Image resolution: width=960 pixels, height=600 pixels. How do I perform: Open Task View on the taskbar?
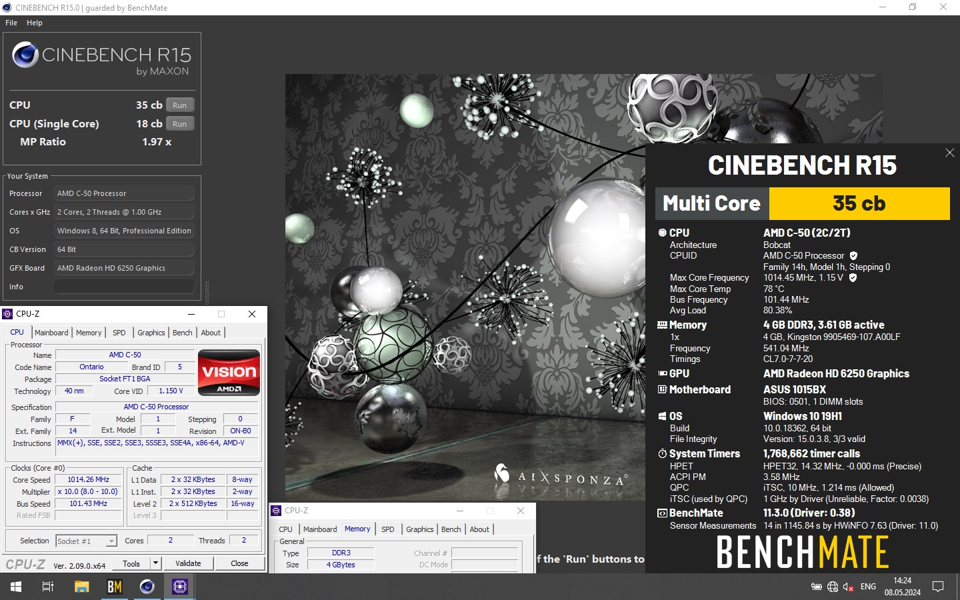pyautogui.click(x=48, y=587)
